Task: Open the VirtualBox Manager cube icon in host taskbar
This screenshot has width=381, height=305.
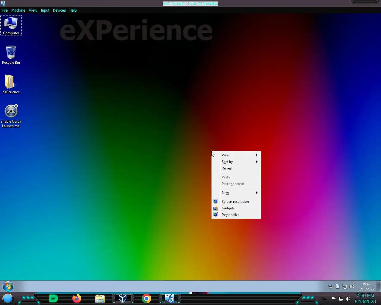Action: click(123, 298)
